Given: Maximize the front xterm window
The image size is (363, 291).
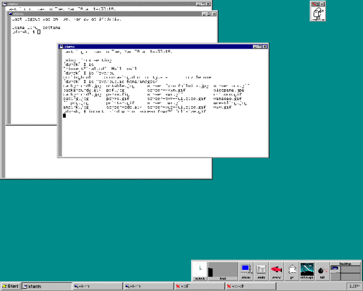Looking at the screenshot, I should tap(260, 47).
